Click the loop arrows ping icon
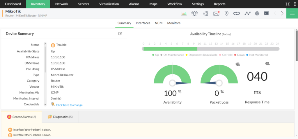Image resolution: width=298 pixels, height=139 pixels. click(x=236, y=13)
